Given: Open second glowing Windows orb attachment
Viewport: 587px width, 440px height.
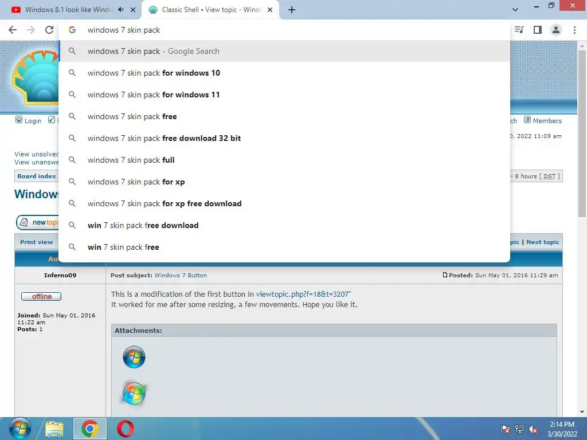Looking at the screenshot, I should tap(134, 393).
